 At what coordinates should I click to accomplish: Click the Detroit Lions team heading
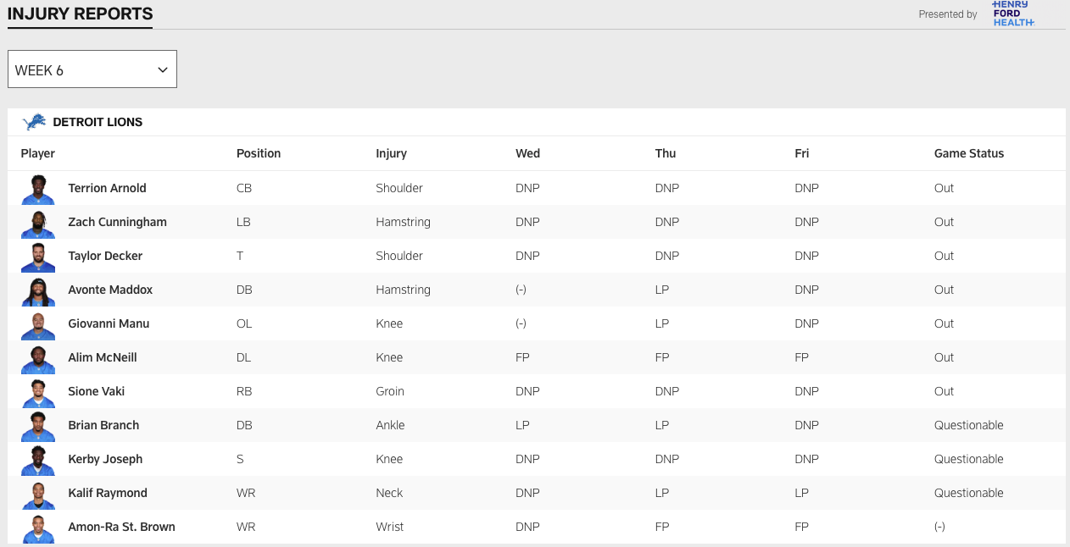tap(98, 122)
